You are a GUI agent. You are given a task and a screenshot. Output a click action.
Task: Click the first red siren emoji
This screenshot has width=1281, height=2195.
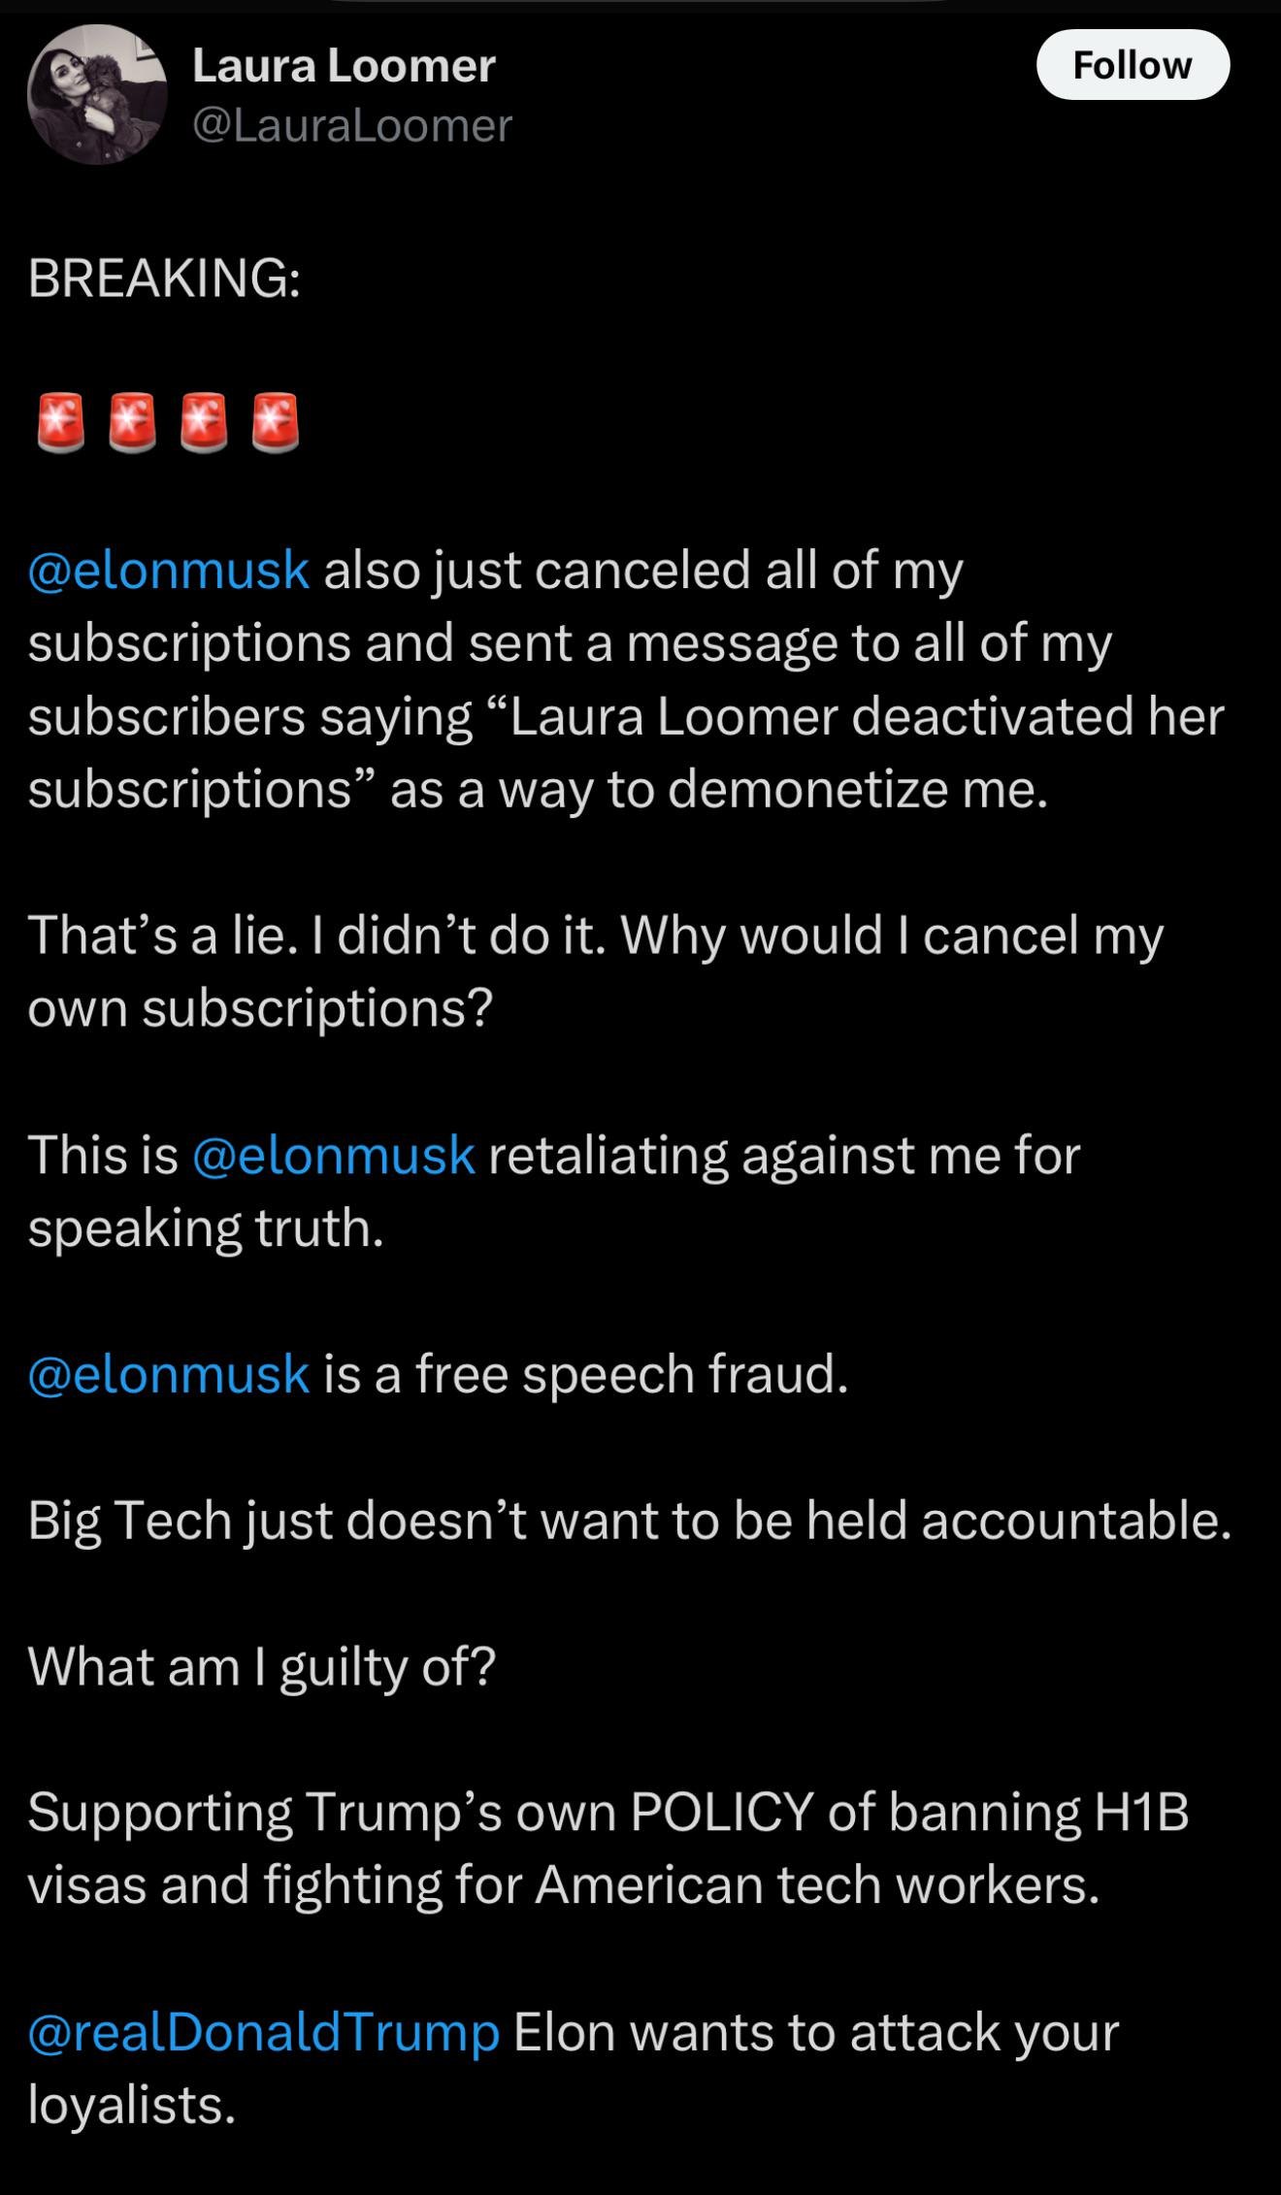pos(60,423)
